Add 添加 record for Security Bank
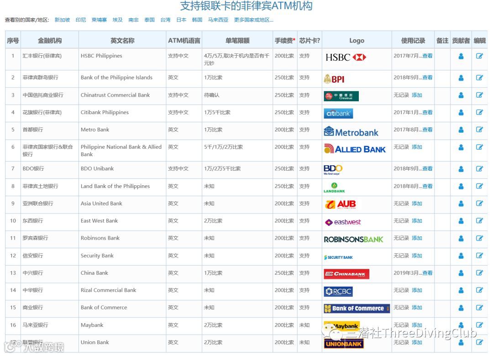The width and height of the screenshot is (493, 356). (x=417, y=256)
